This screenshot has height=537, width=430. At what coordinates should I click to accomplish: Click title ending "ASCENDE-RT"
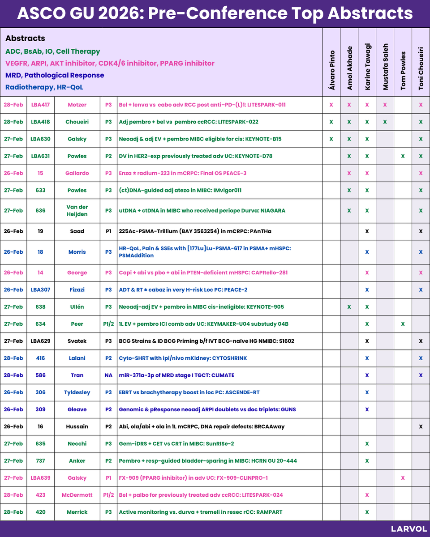coord(189,392)
